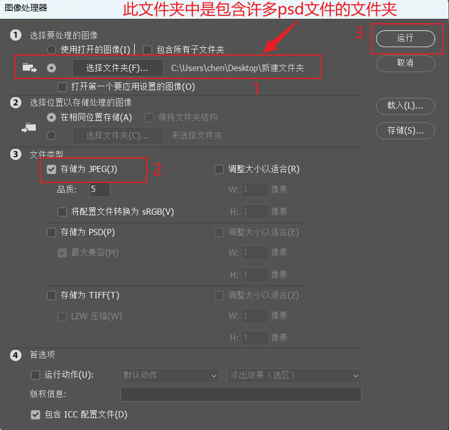Click the TIFF H height field
Screen dimensions: 449x430
tap(255, 338)
